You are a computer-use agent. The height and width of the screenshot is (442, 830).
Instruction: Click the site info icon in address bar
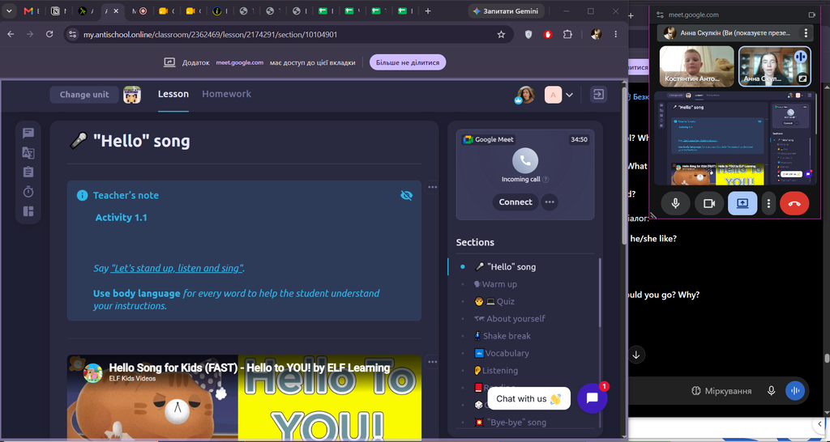pyautogui.click(x=72, y=34)
